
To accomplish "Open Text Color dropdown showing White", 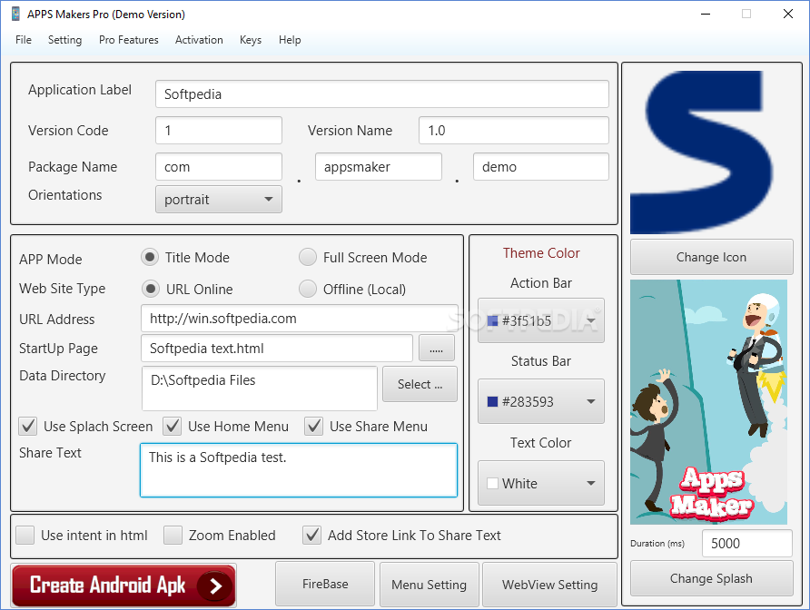I will [x=541, y=483].
